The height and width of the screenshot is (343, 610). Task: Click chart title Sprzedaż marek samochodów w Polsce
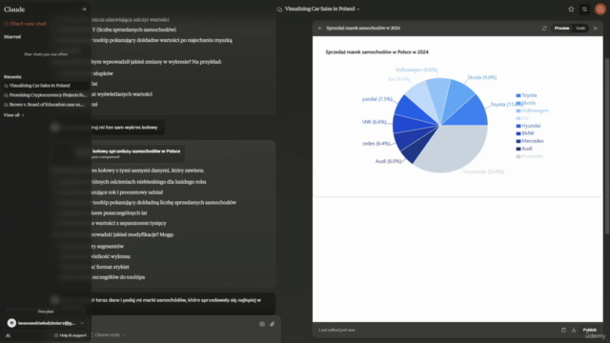[x=377, y=51]
